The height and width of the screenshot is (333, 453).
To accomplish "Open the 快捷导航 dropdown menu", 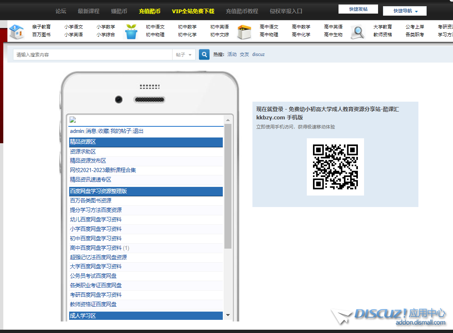I will point(404,11).
